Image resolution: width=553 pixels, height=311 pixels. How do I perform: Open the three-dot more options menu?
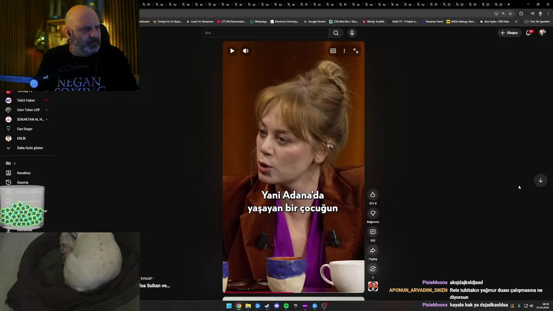pyautogui.click(x=344, y=51)
